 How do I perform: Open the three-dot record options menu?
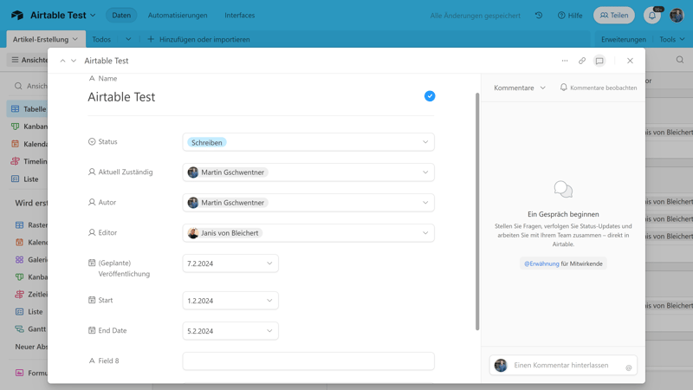565,61
